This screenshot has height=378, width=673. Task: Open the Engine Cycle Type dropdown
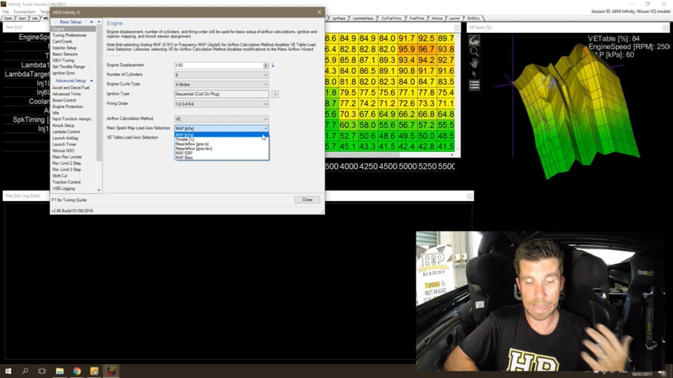point(222,85)
